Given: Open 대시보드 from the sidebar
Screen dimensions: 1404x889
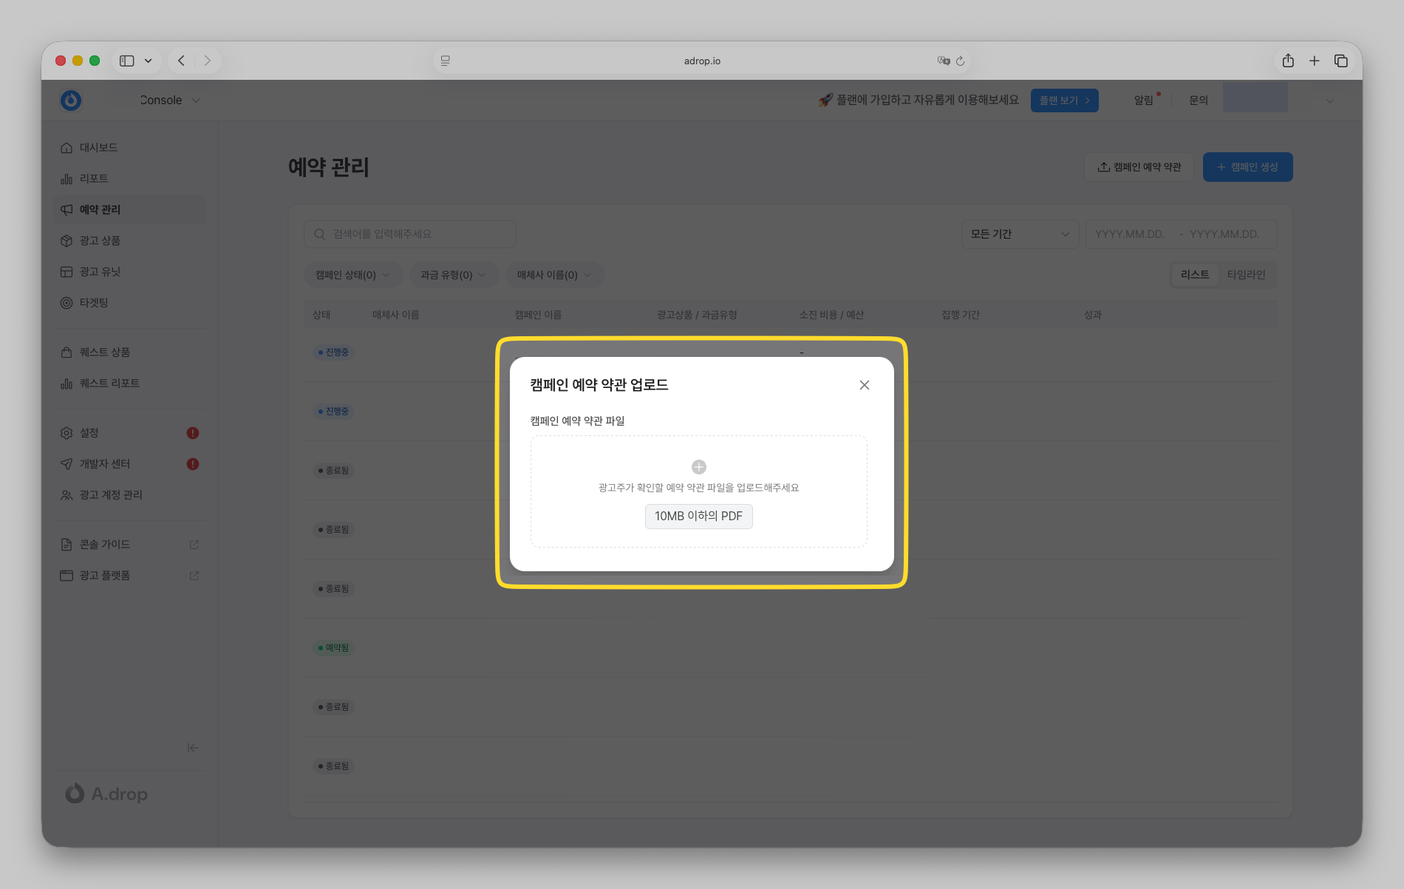Looking at the screenshot, I should 98,148.
